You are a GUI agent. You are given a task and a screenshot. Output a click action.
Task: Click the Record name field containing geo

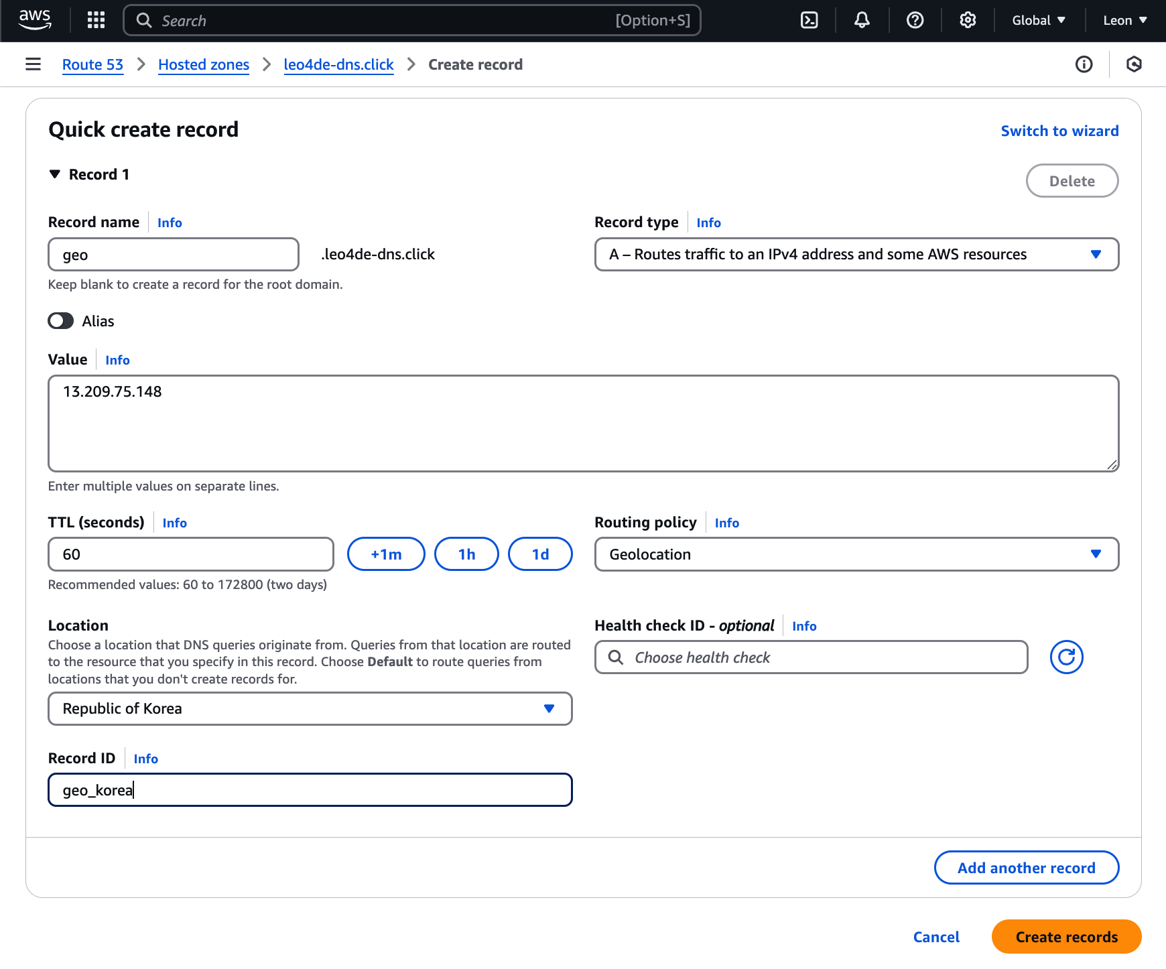174,255
